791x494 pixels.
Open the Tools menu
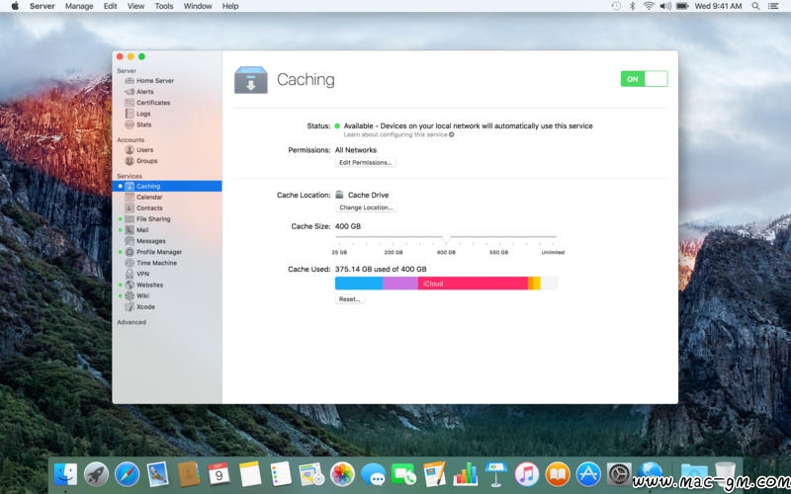pos(164,6)
